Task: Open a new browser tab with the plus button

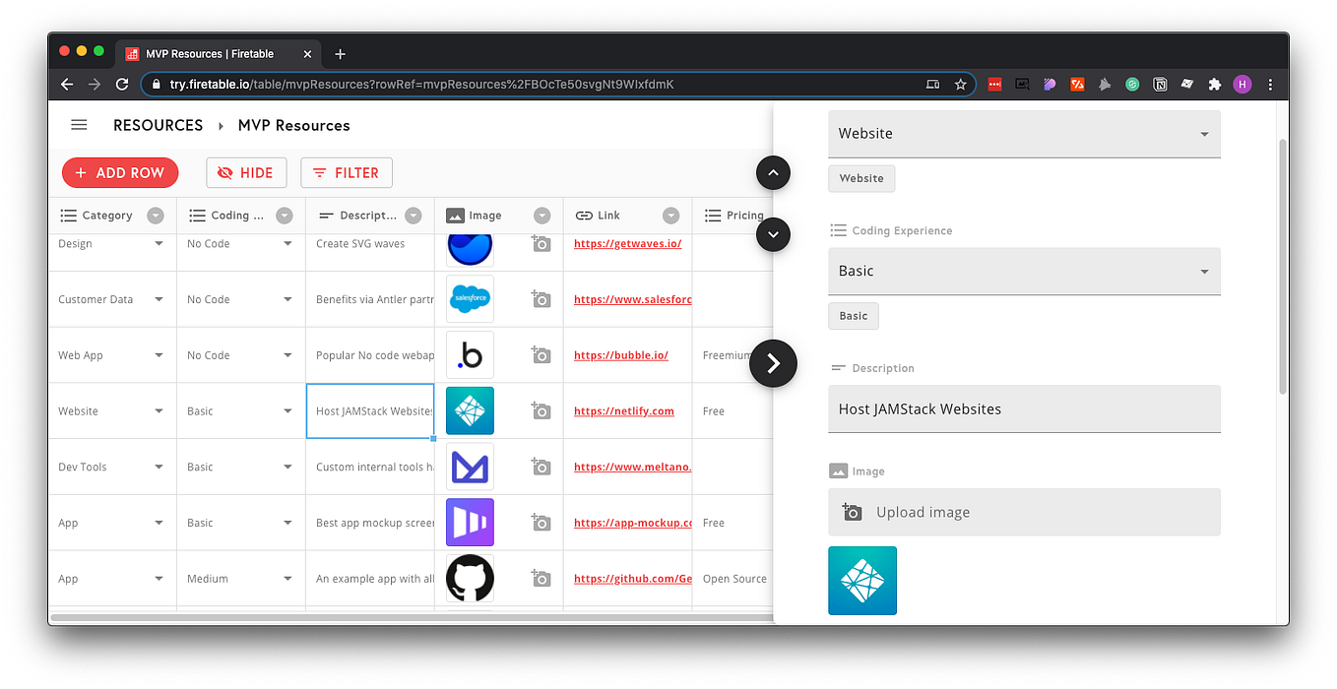Action: point(340,53)
